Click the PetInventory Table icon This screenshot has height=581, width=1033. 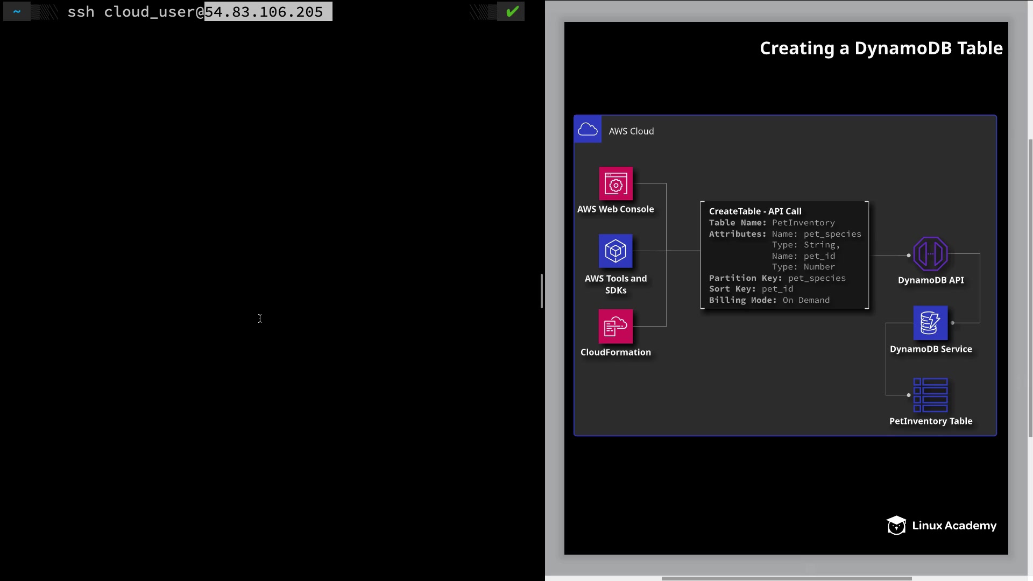[x=930, y=395]
